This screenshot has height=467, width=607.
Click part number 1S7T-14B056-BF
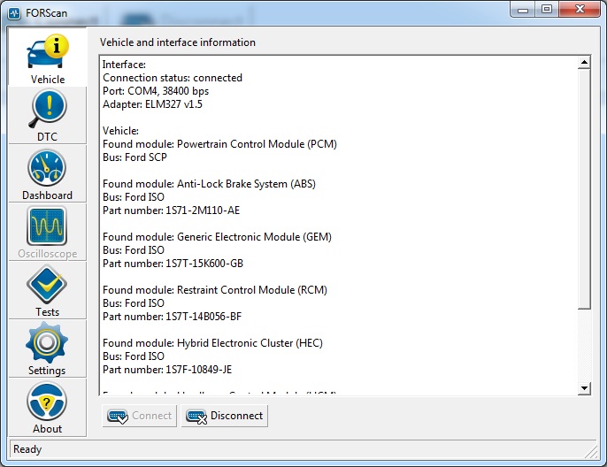click(x=204, y=317)
